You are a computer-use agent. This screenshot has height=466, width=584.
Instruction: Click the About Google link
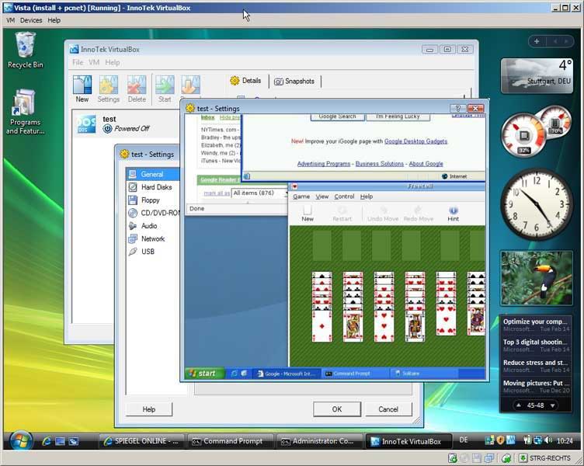pos(426,164)
